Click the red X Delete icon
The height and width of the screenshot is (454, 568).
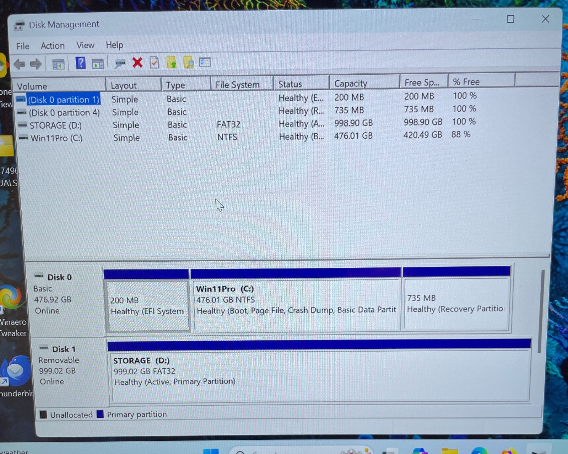[137, 63]
